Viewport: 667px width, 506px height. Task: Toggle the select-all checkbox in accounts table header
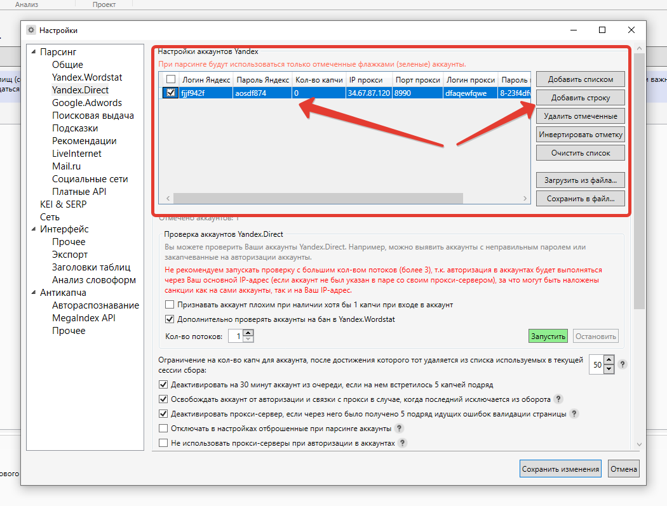click(x=171, y=79)
